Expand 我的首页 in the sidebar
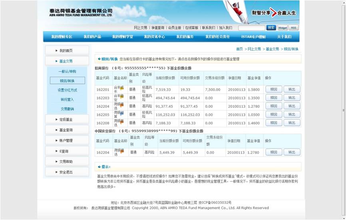Image resolution: width=346 pixels, height=220 pixels. 67,50
